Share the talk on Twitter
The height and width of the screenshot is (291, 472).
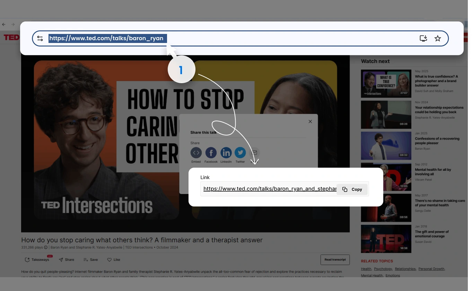click(240, 153)
